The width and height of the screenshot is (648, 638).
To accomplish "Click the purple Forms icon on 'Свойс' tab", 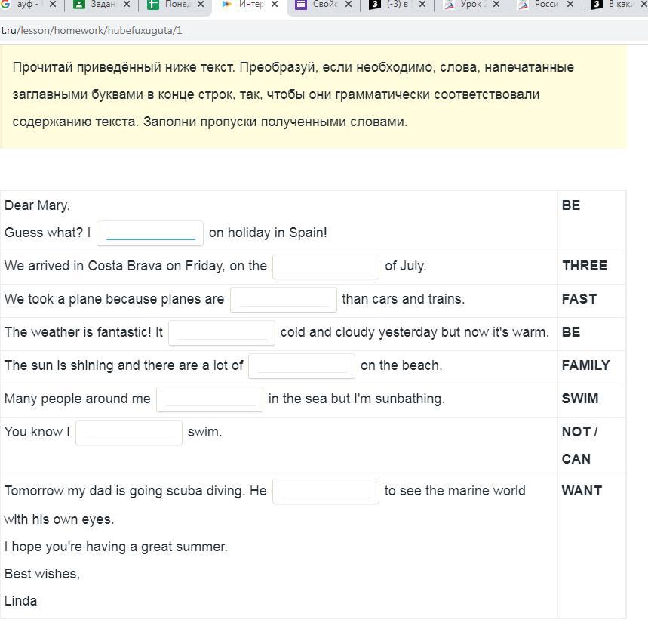I will point(300,5).
